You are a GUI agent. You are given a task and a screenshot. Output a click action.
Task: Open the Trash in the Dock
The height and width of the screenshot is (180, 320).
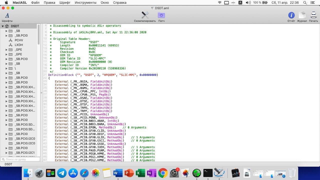(291, 173)
